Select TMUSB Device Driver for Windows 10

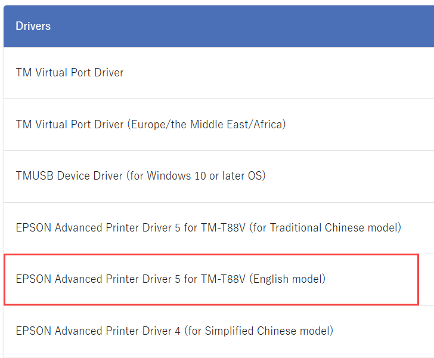point(141,176)
